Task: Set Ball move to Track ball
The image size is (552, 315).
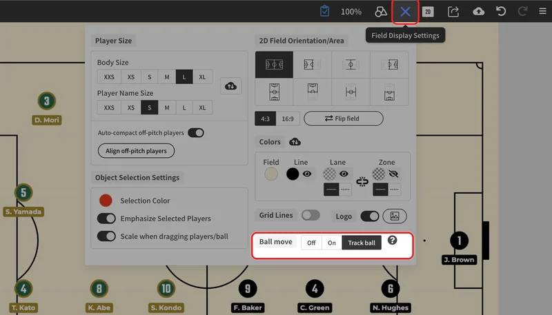Action: 362,243
